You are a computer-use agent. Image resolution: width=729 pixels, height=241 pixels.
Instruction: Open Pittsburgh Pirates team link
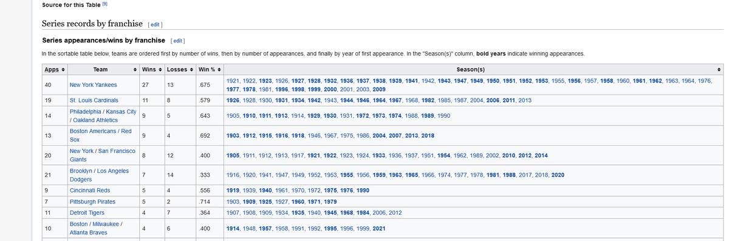coord(92,202)
